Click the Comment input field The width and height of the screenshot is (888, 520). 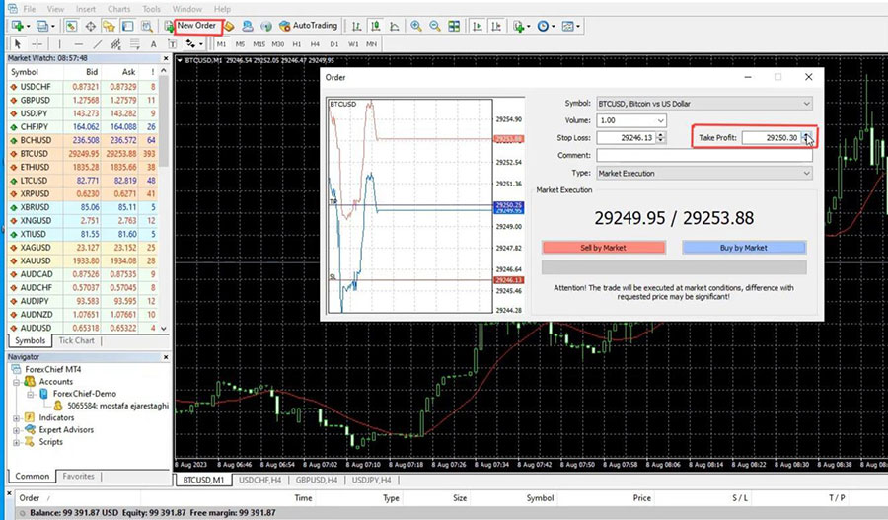click(704, 155)
